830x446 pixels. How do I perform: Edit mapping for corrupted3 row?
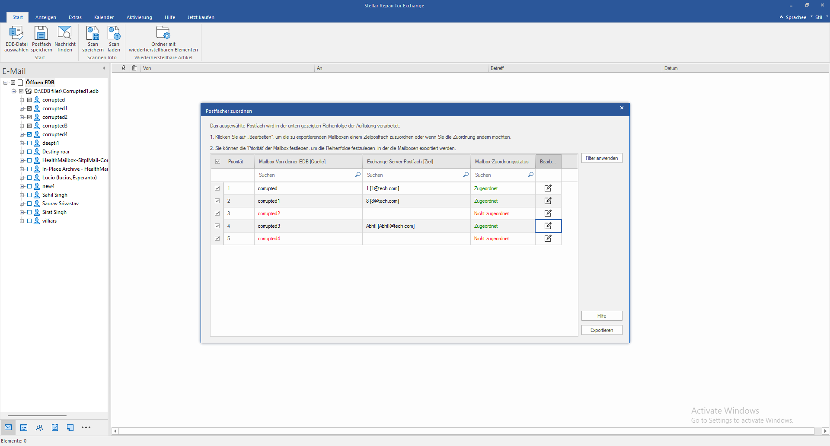(x=548, y=226)
